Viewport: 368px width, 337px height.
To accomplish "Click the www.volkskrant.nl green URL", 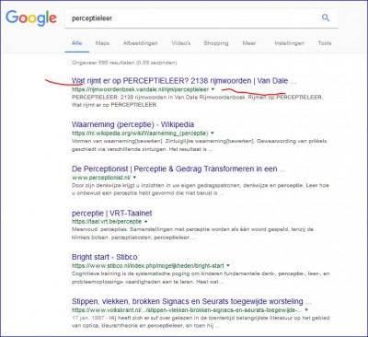I will tap(187, 310).
